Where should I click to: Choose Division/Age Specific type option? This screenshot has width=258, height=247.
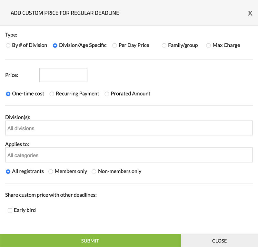(x=55, y=45)
